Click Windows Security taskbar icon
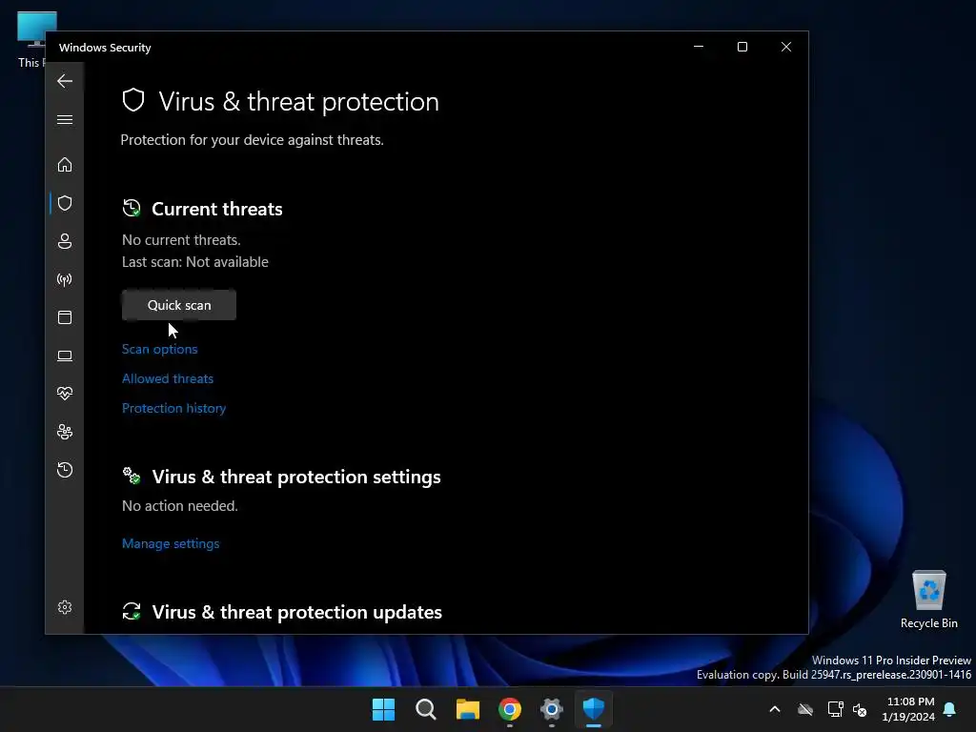 pyautogui.click(x=594, y=709)
